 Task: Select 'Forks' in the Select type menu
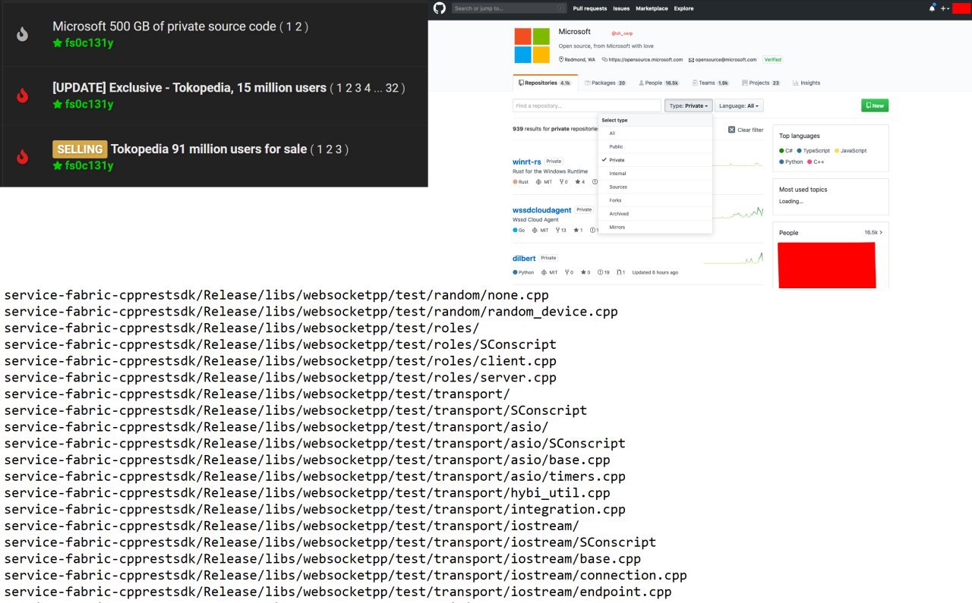click(x=655, y=200)
